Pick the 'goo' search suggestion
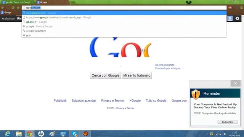This screenshot has width=244, height=137. (x=124, y=35)
